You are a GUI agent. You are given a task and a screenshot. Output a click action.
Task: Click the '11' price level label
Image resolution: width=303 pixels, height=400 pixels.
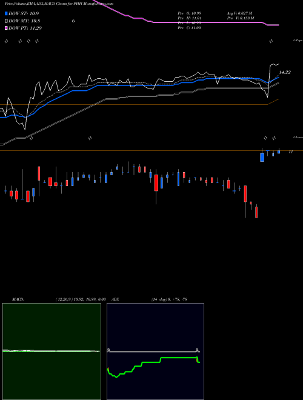coord(290,152)
